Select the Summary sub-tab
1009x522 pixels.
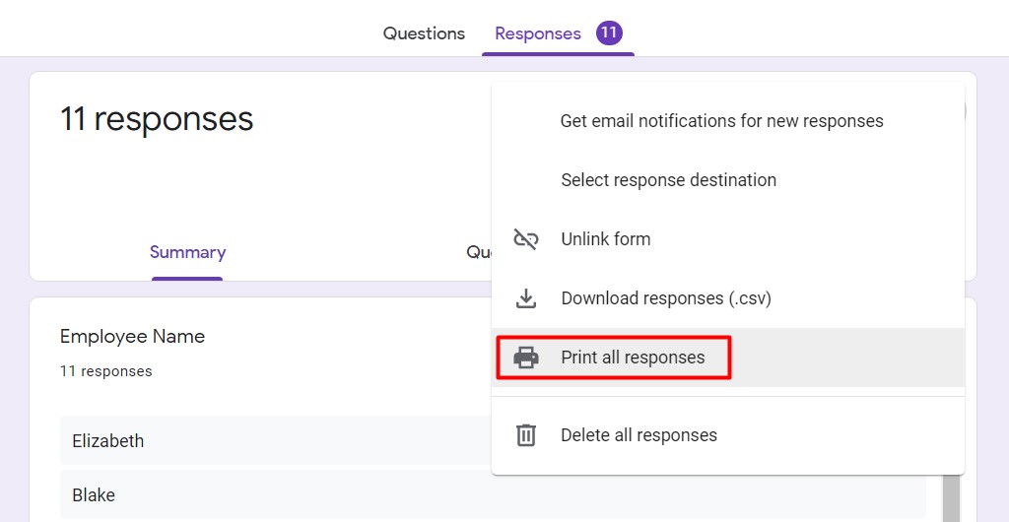click(x=187, y=253)
